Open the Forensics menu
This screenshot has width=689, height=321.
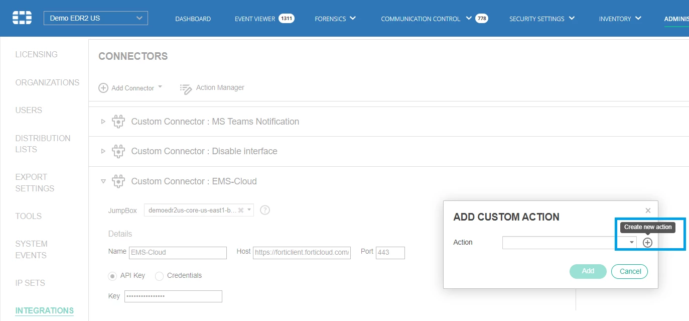pos(330,19)
